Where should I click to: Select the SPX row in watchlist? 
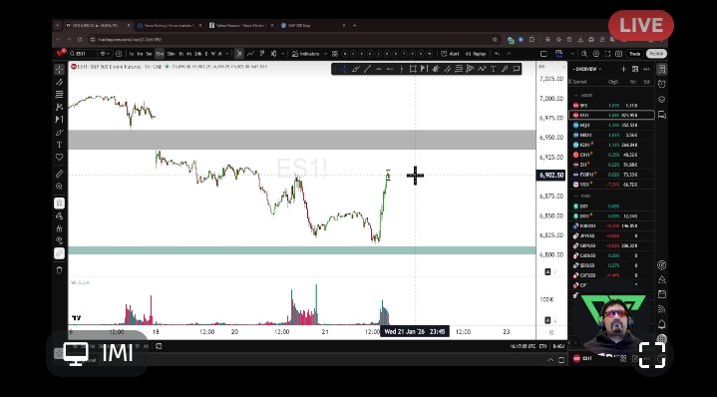[x=611, y=105]
